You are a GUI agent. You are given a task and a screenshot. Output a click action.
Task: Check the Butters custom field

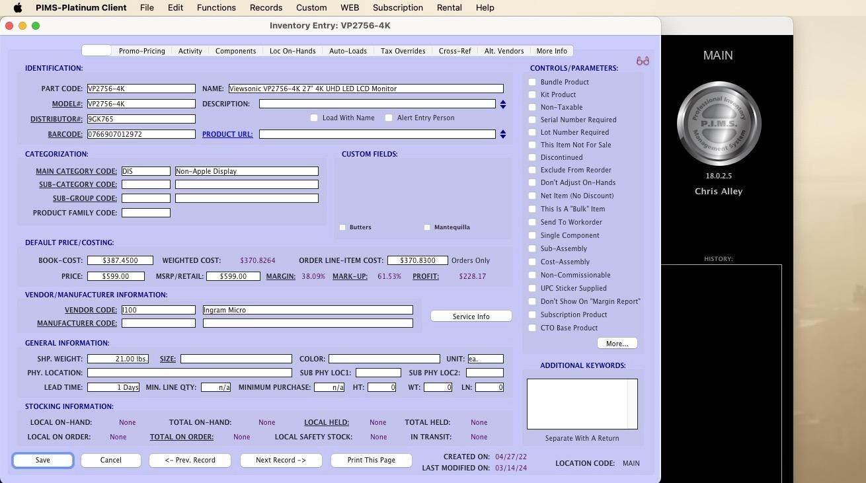[342, 227]
